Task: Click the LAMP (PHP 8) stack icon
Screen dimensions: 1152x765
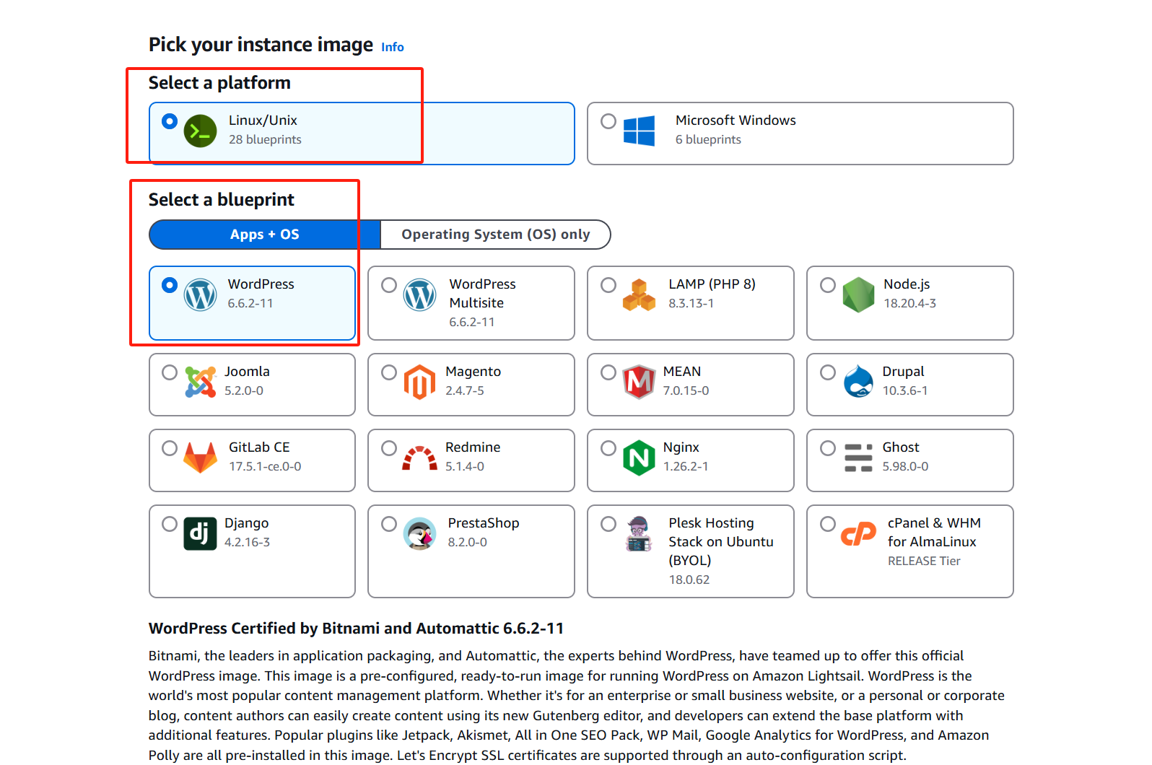Action: click(x=639, y=294)
